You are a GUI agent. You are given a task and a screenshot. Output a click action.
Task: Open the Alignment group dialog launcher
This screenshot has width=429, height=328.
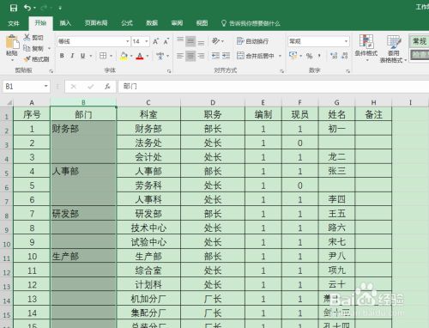(x=282, y=71)
